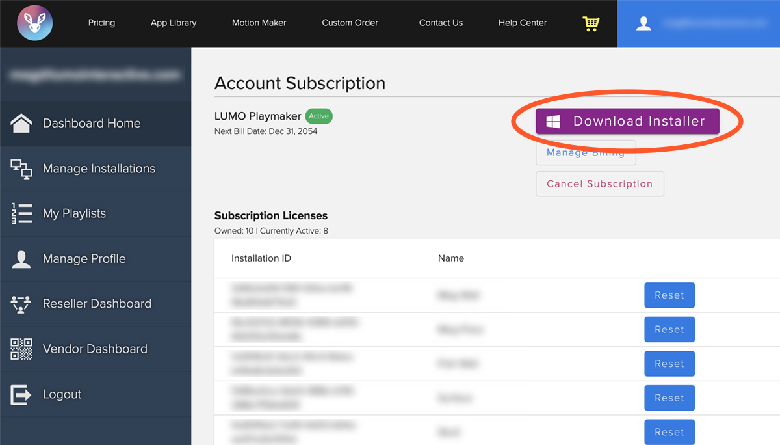Click the Reseller Dashboard people icon
780x445 pixels.
coord(21,304)
